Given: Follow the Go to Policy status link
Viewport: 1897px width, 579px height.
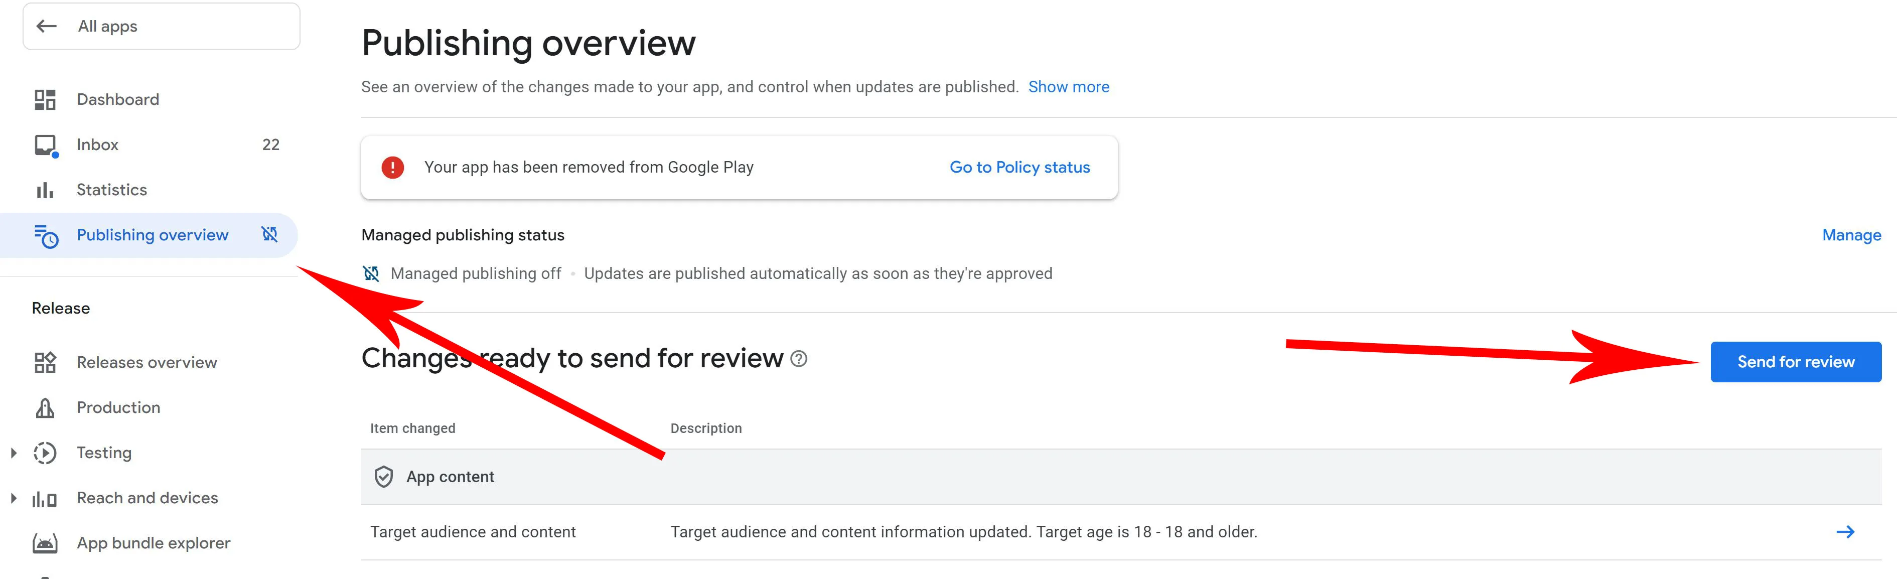Looking at the screenshot, I should coord(1019,168).
